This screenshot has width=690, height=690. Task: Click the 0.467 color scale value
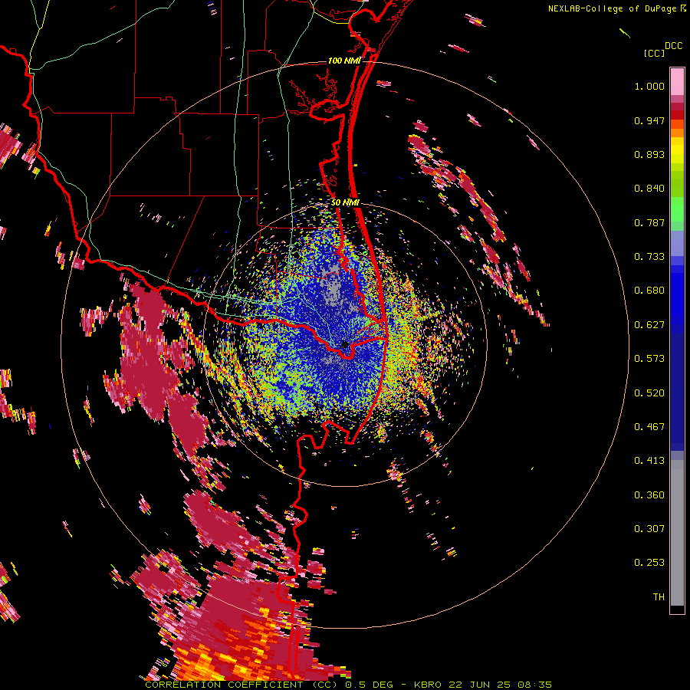click(x=649, y=427)
